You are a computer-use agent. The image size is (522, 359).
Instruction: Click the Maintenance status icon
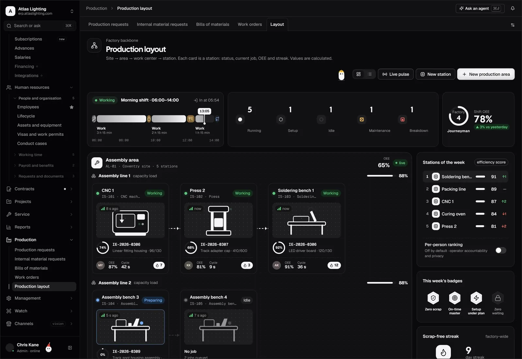pyautogui.click(x=362, y=119)
